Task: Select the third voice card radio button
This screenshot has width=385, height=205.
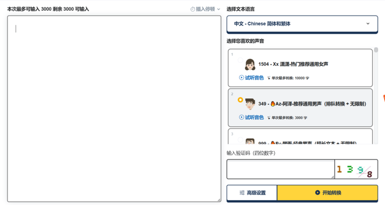Action: [240, 140]
